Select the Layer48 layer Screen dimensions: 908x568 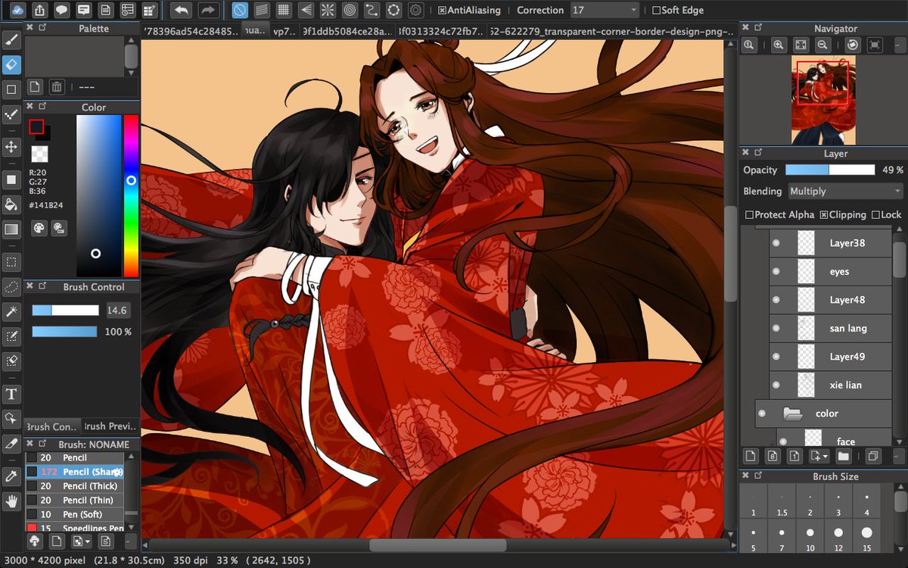[x=831, y=300]
